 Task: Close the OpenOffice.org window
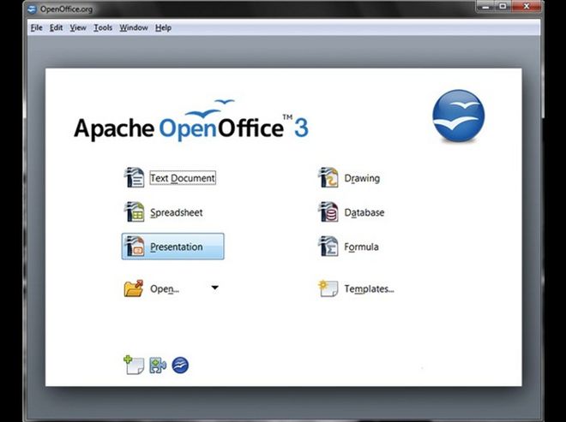527,7
